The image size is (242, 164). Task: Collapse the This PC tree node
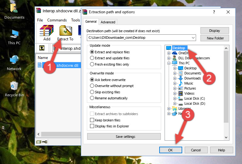pyautogui.click(x=169, y=63)
